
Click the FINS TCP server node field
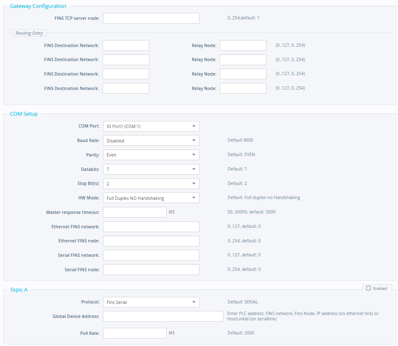point(151,18)
